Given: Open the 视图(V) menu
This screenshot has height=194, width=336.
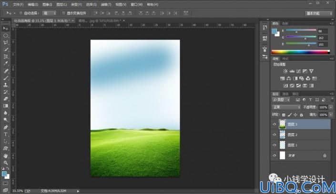Looking at the screenshot, I should tap(121, 4).
